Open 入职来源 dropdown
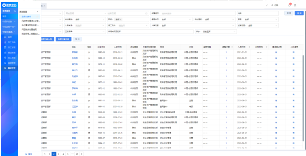 point(85,25)
